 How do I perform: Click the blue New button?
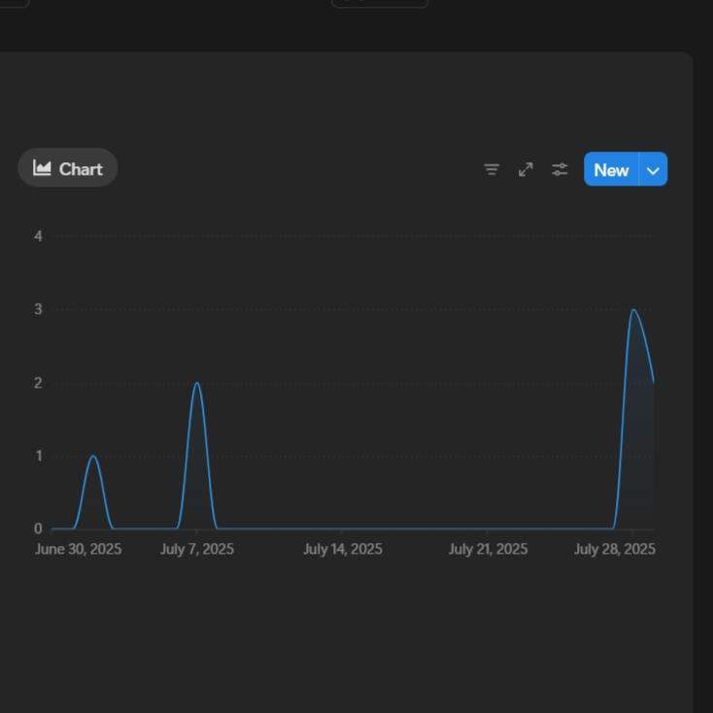coord(611,170)
